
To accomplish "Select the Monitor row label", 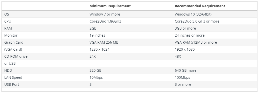I will point(11,35).
